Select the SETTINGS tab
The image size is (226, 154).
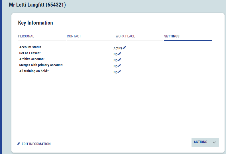(x=172, y=36)
